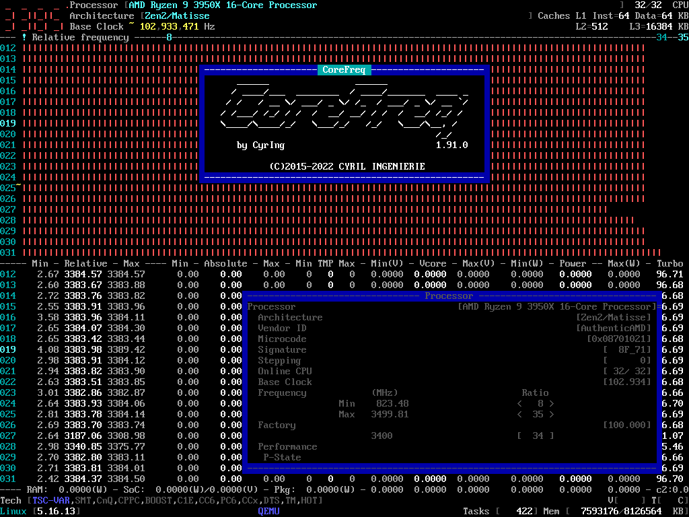Click the left arrow beside Max ratio 35
The image size is (689, 517).
520,415
